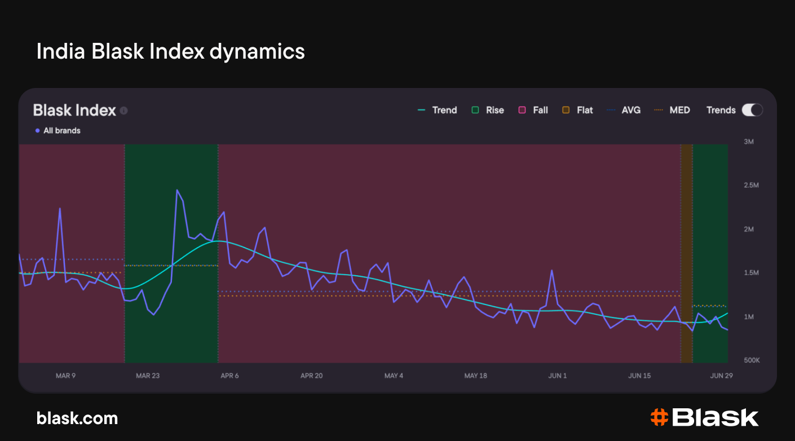Click the MAY 18 date label

click(475, 376)
